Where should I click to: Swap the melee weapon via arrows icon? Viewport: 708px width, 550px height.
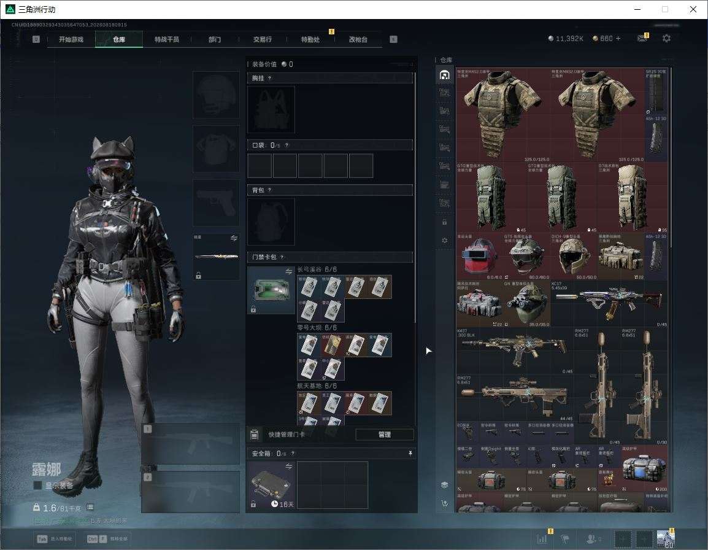click(x=234, y=238)
